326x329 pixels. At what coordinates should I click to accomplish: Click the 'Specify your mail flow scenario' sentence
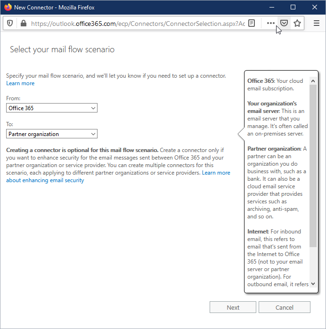pyautogui.click(x=116, y=76)
